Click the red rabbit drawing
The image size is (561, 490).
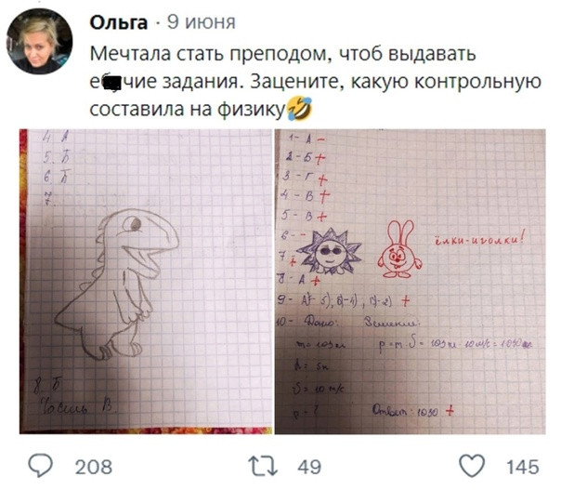pos(399,248)
